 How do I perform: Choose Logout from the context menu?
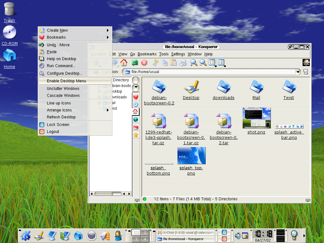(75, 132)
